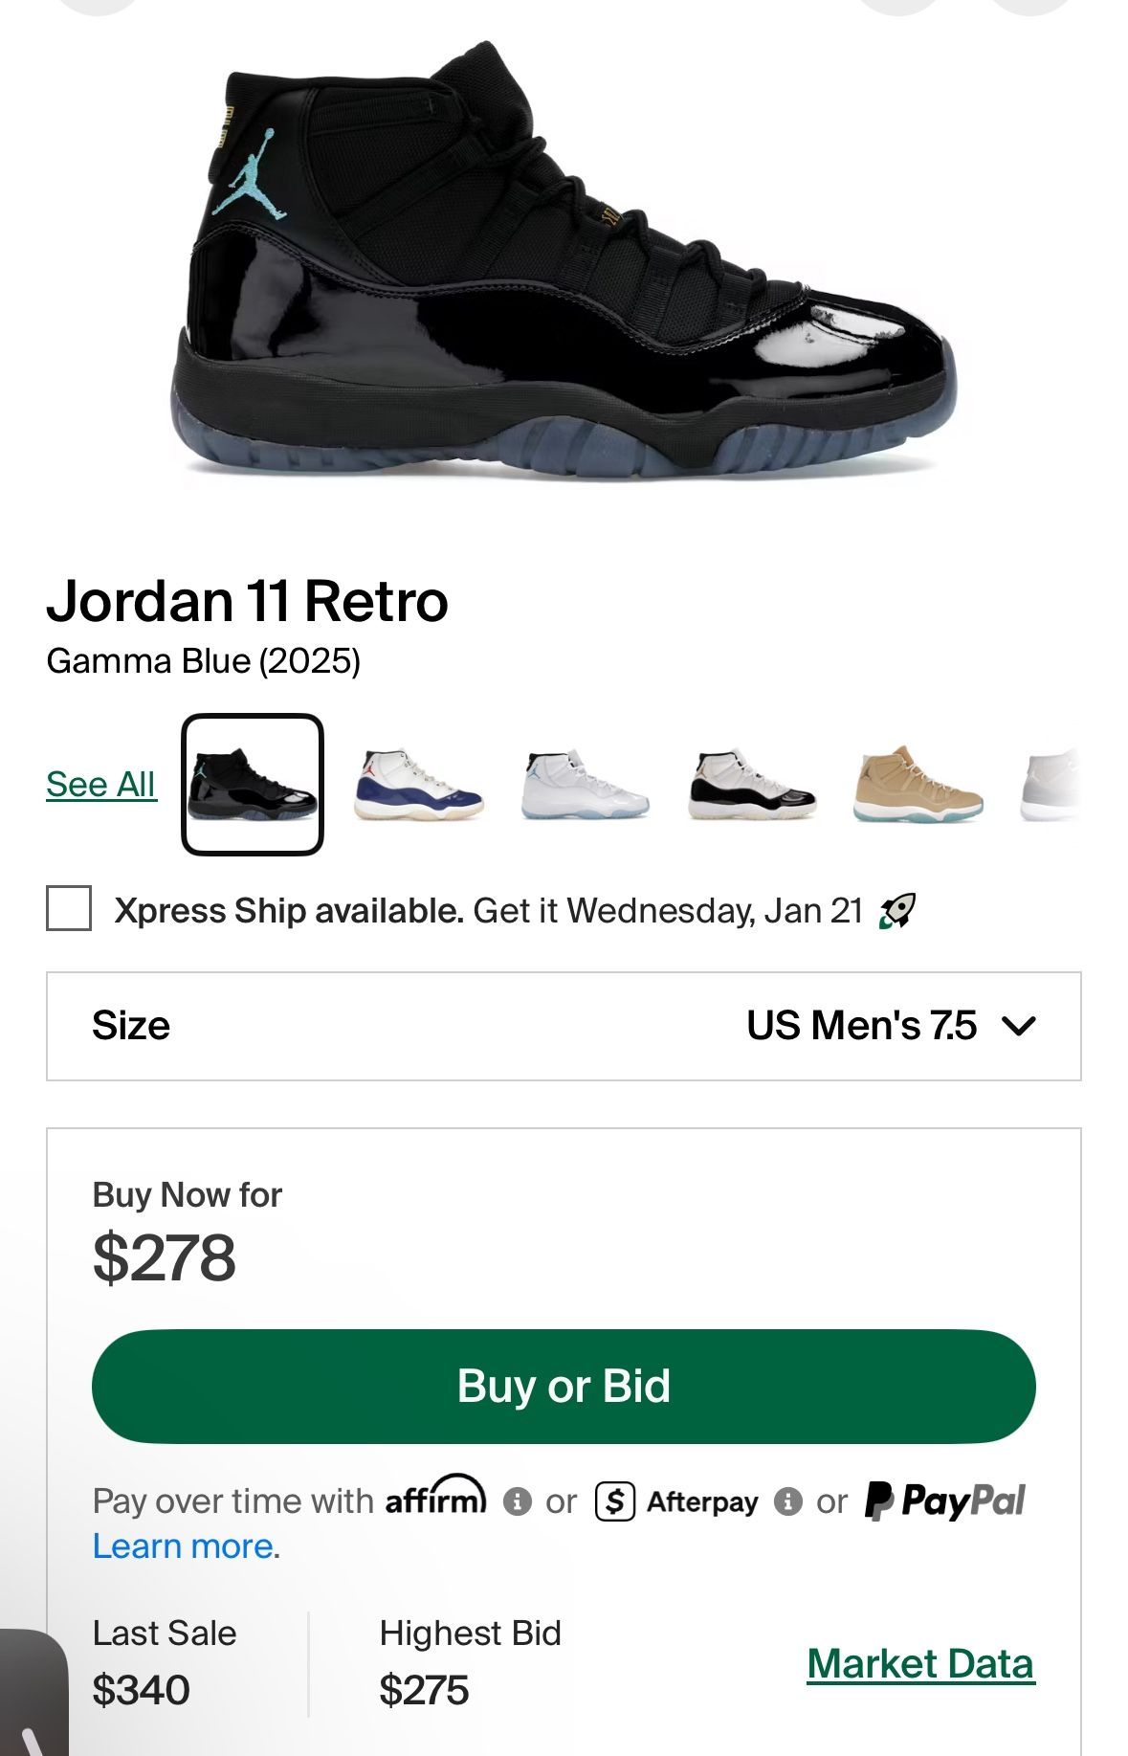The image size is (1128, 1756).
Task: Select the Gamma Blue black shoe thumbnail
Action: (253, 785)
